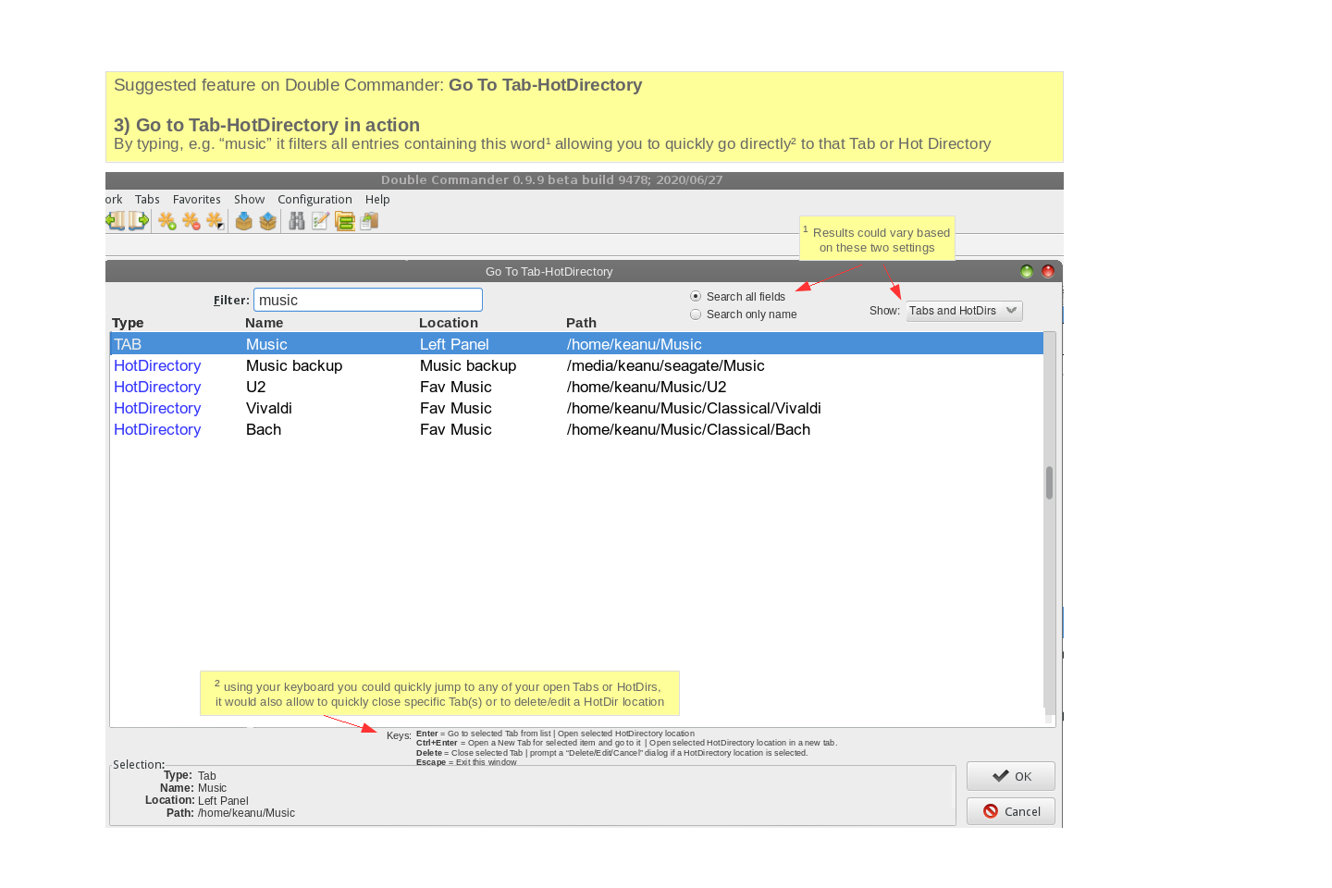Click the Double Commander title bar
The image size is (1332, 888).
[585, 180]
